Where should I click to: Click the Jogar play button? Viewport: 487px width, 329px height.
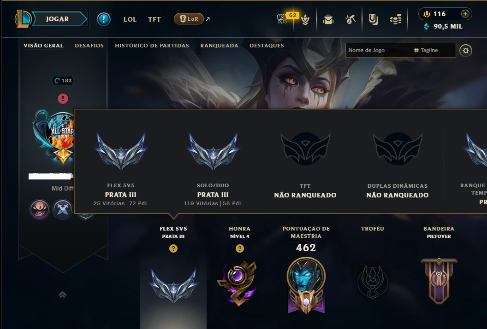pos(58,19)
